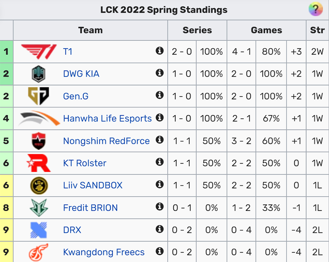Click the Series column header
The width and height of the screenshot is (329, 262).
pyautogui.click(x=197, y=30)
